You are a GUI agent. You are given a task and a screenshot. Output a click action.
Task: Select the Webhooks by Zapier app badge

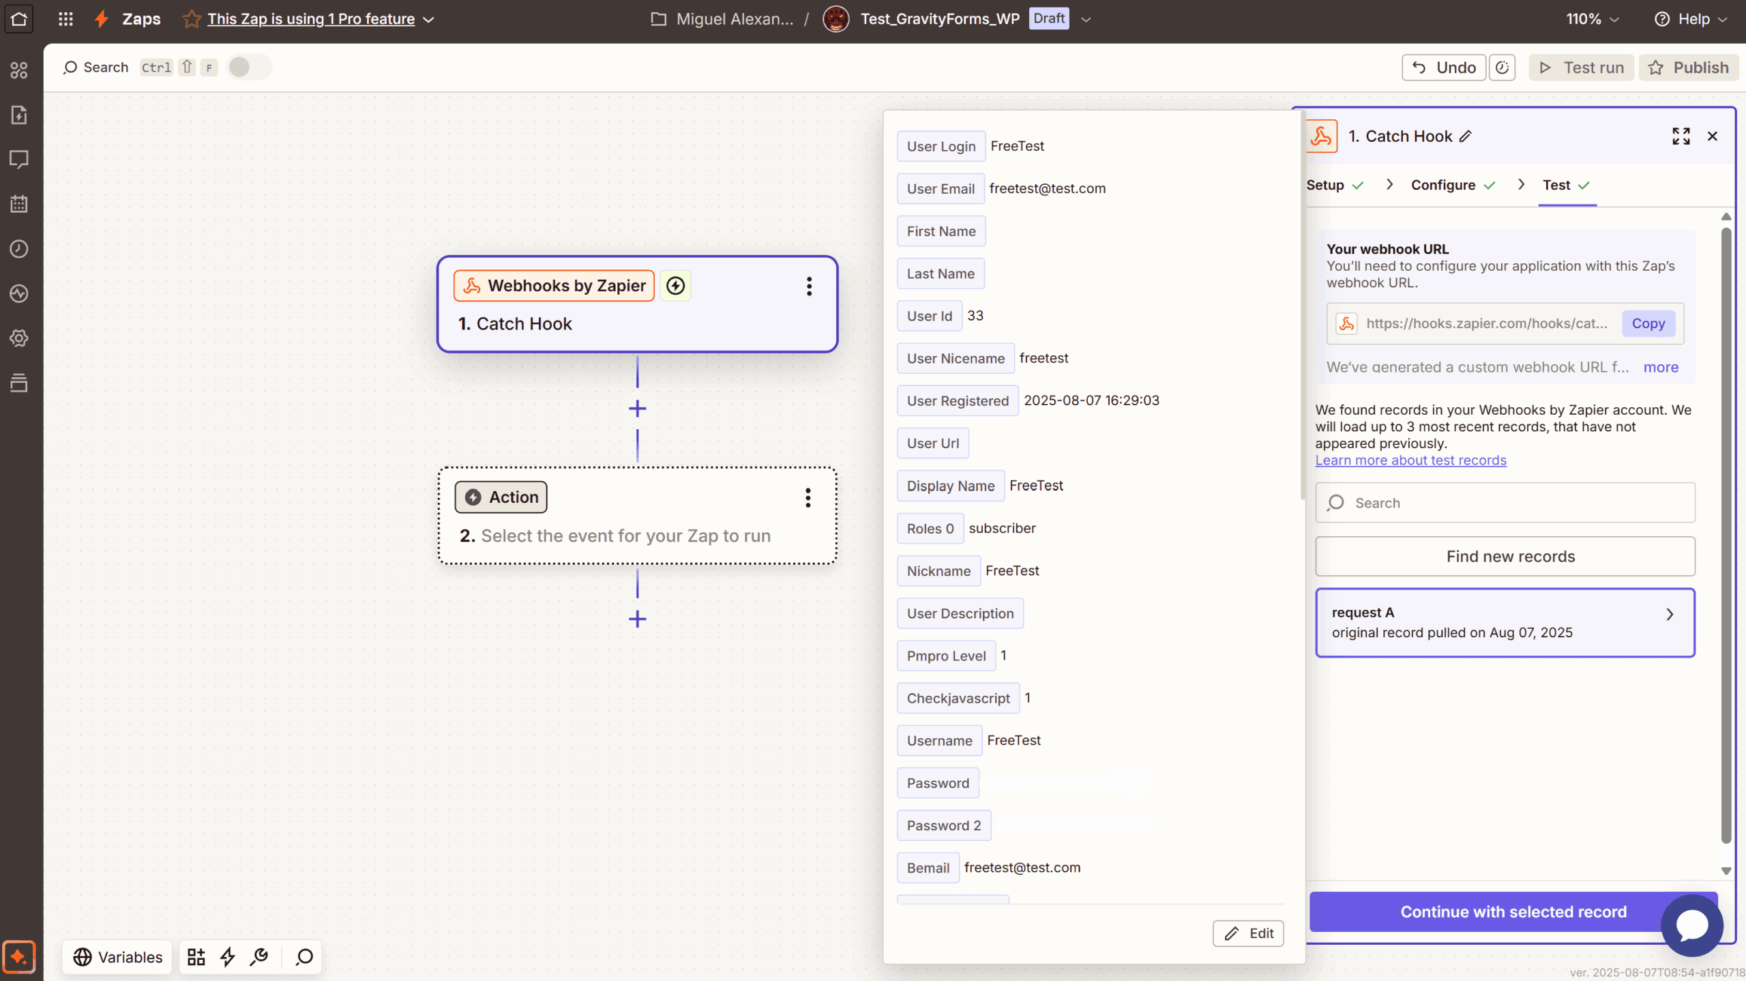pos(554,286)
